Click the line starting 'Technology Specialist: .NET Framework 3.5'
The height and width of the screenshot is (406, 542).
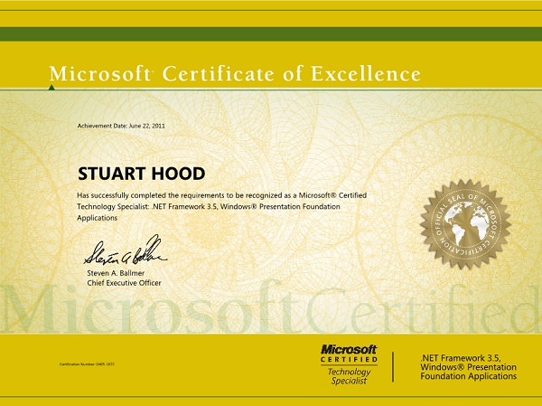pos(209,207)
